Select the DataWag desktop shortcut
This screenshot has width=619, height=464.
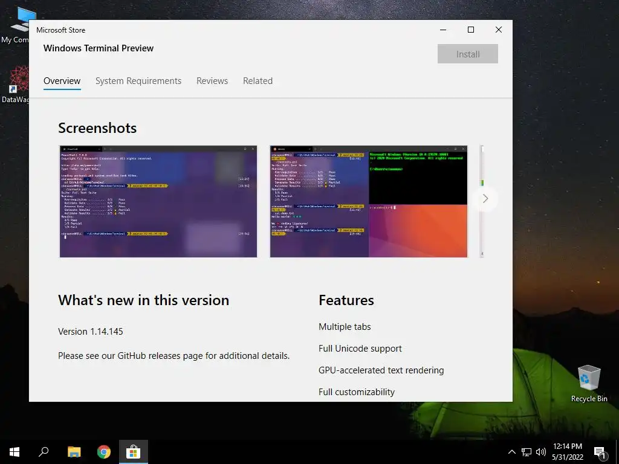click(15, 85)
